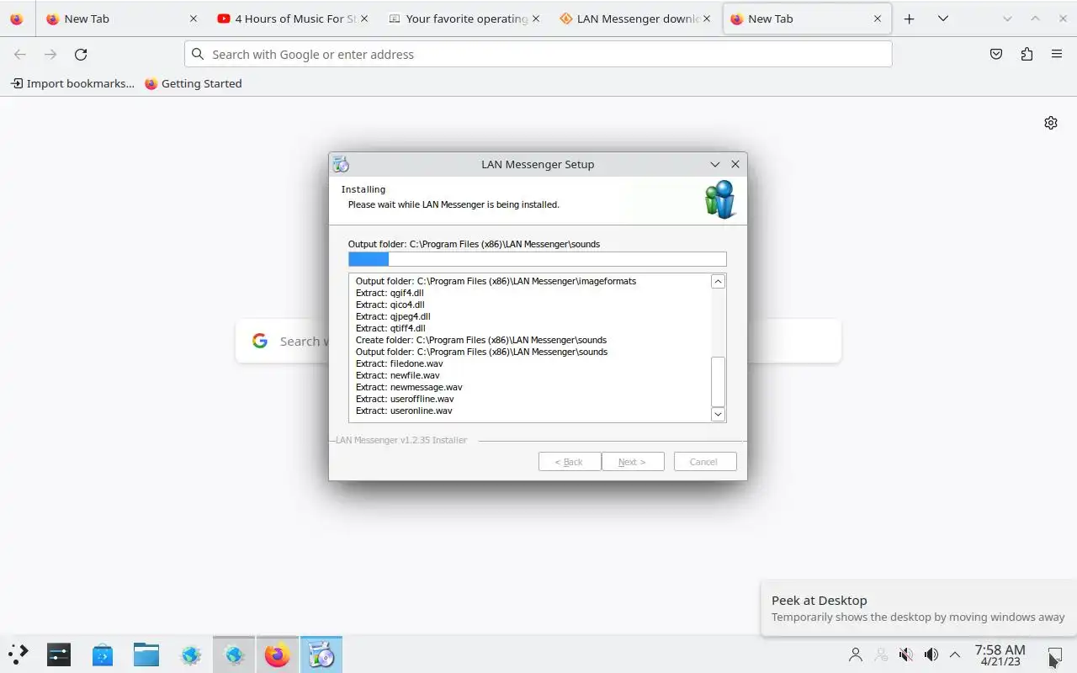Close the LAN Messenger download tab
The width and height of the screenshot is (1077, 673).
coord(707,19)
